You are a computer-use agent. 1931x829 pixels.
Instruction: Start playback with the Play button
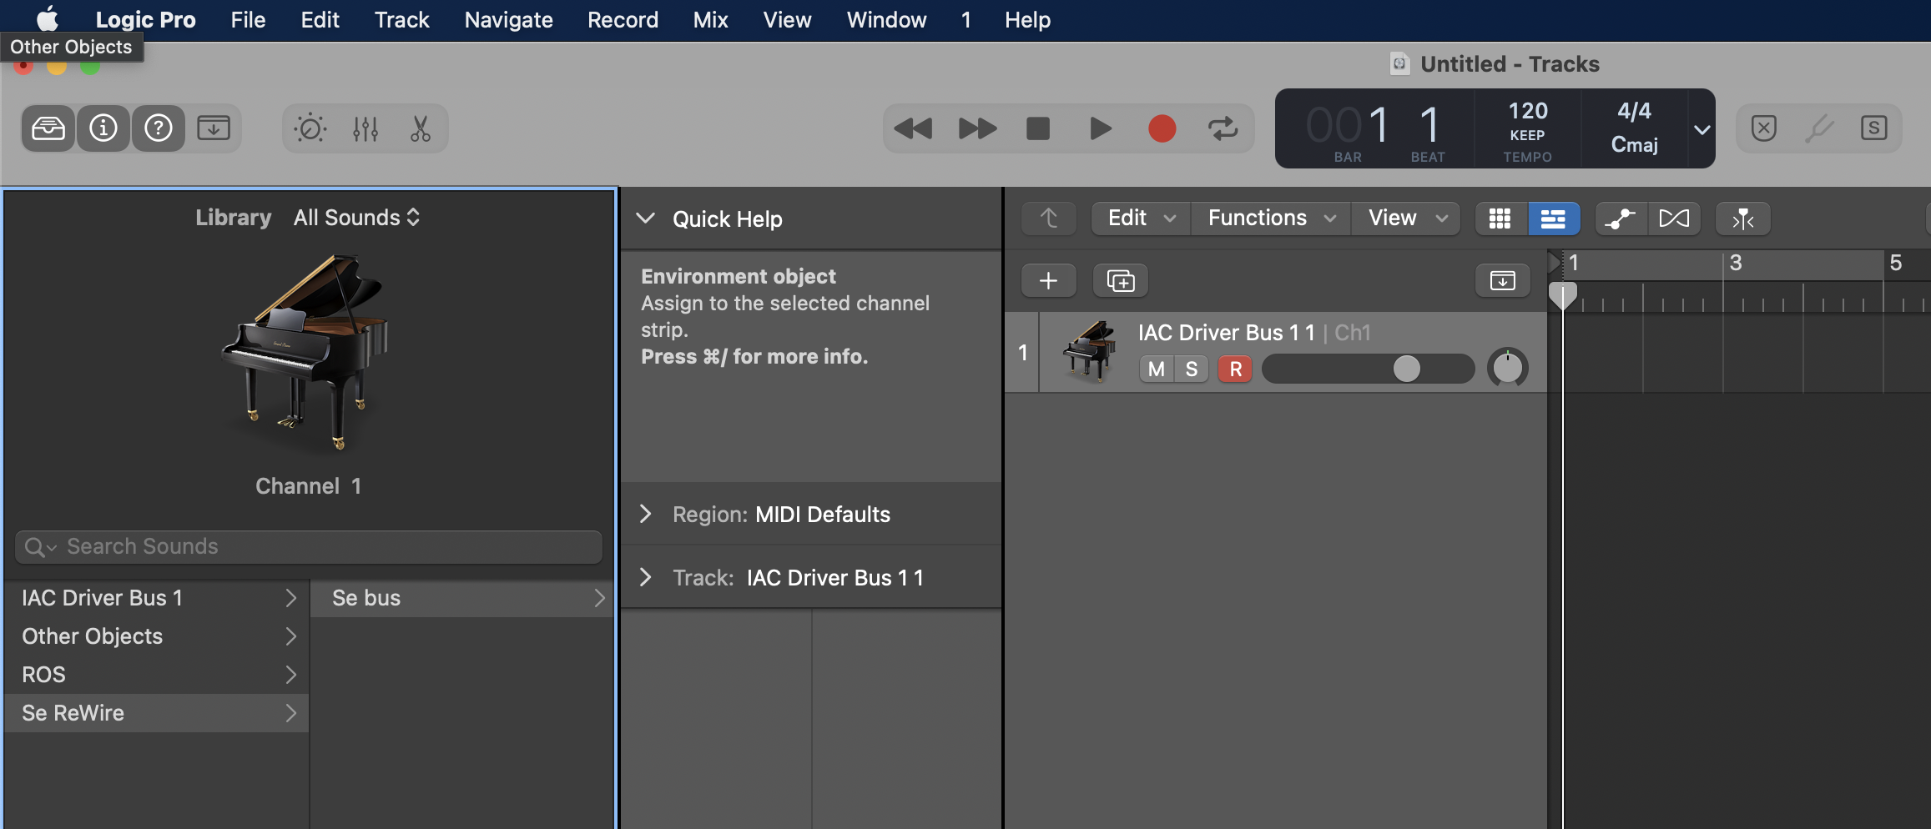point(1100,128)
